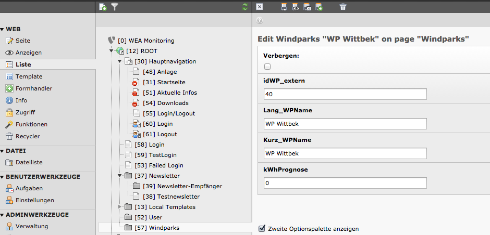Collapse the Hauptnavigation tree node
The image size is (490, 235).
(x=120, y=61)
